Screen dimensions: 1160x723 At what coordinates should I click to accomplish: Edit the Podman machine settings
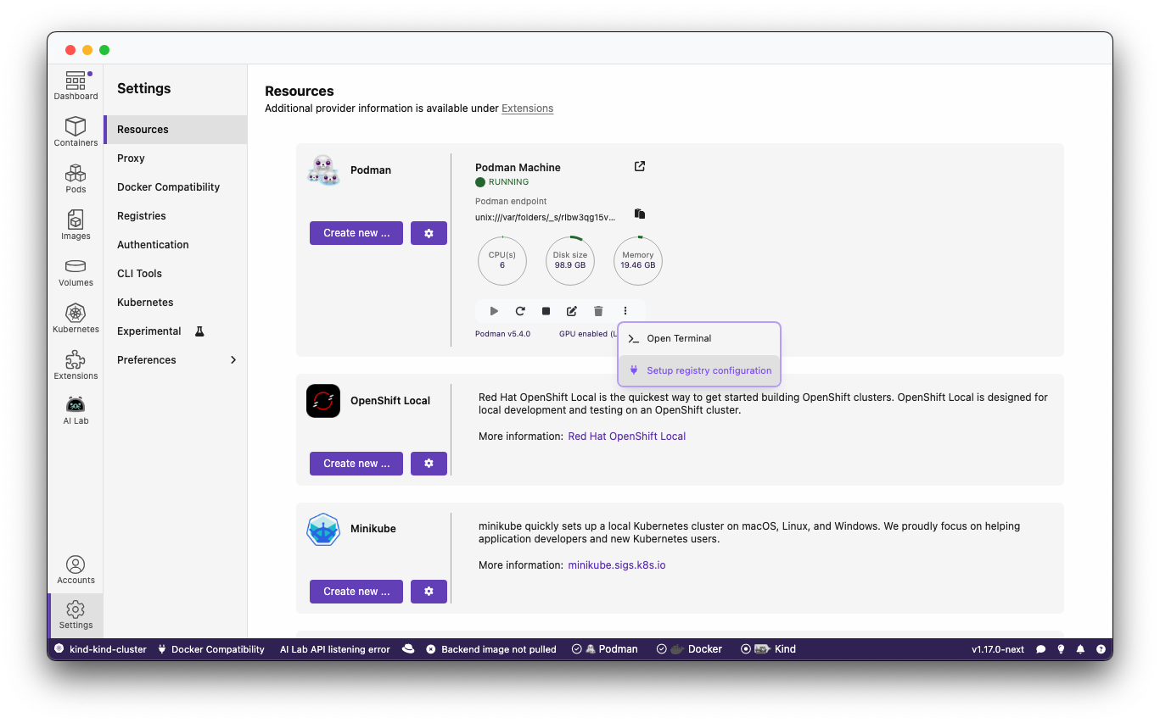coord(572,311)
